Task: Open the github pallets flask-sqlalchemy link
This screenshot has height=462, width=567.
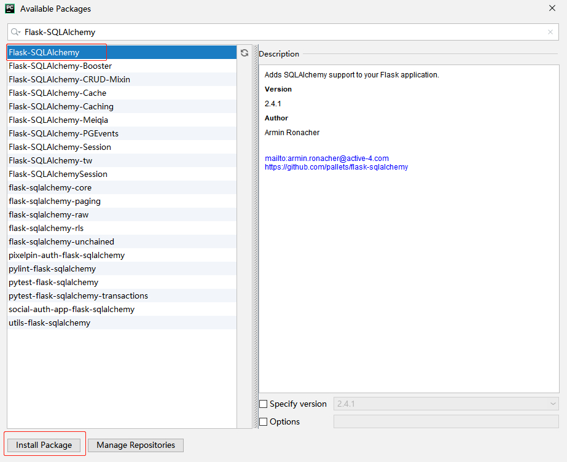Action: pos(336,167)
